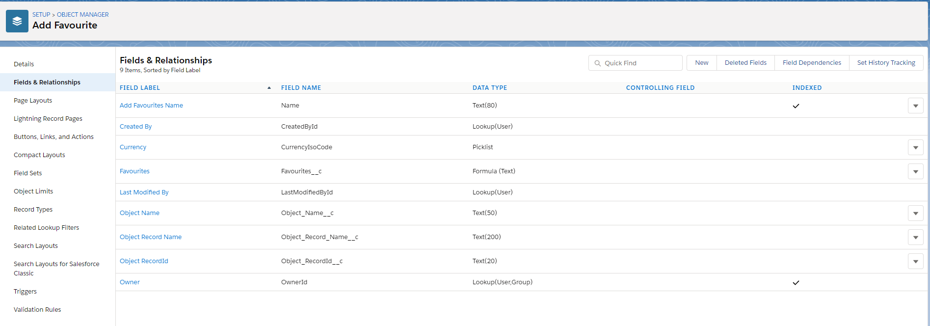View Object Limits
Screen dimensions: 930x326
click(x=33, y=191)
